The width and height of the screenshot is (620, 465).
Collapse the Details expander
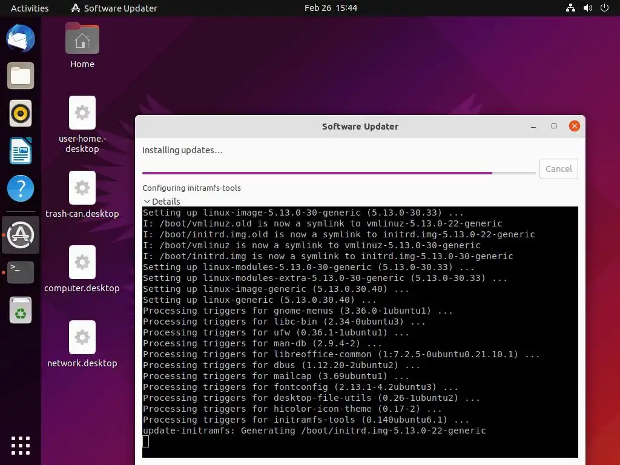[161, 201]
